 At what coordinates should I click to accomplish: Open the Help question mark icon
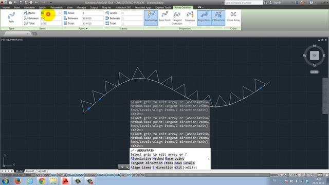[x=311, y=3]
